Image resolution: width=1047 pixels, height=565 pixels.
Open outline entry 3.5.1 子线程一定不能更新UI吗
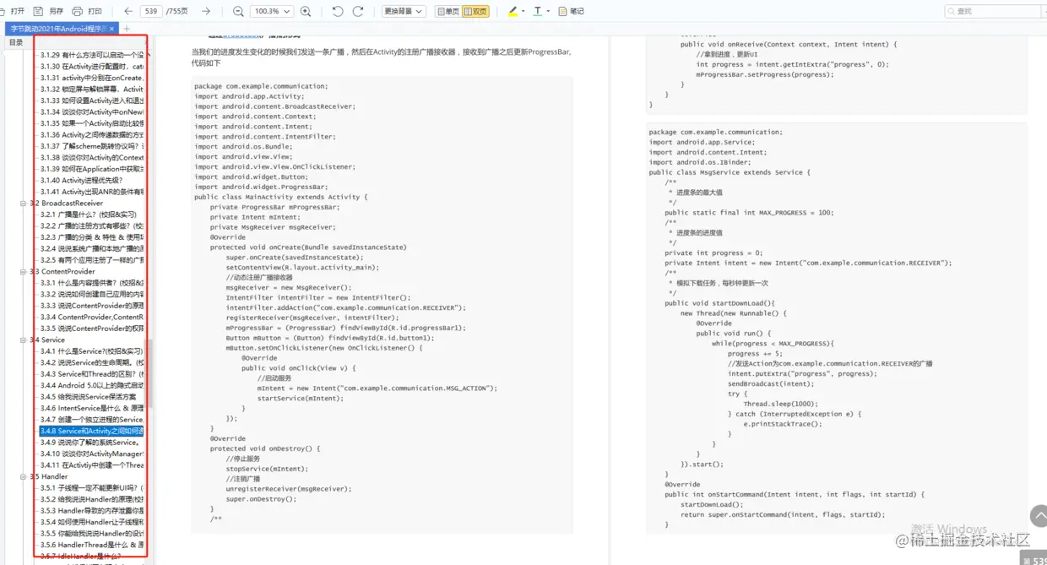tap(91, 488)
